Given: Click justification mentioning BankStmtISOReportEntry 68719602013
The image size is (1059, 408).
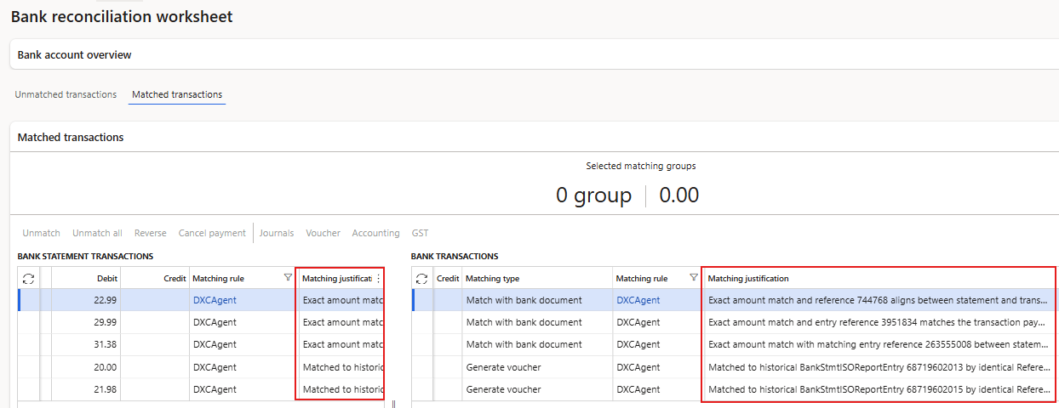Looking at the screenshot, I should point(879,367).
